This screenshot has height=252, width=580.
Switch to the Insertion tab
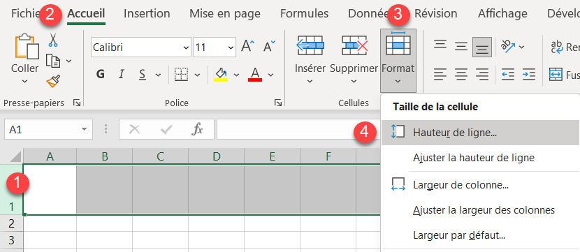(147, 14)
